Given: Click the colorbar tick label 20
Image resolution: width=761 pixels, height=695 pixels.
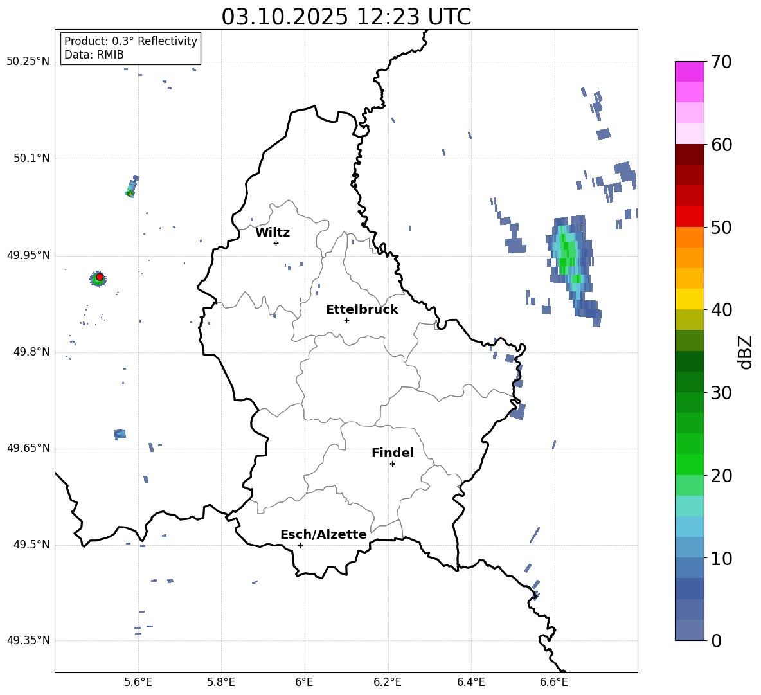Looking at the screenshot, I should click(721, 476).
